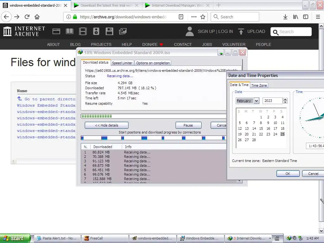Screen dimensions: 324x243
Task: Open a new browser tab
Action: (219, 5)
